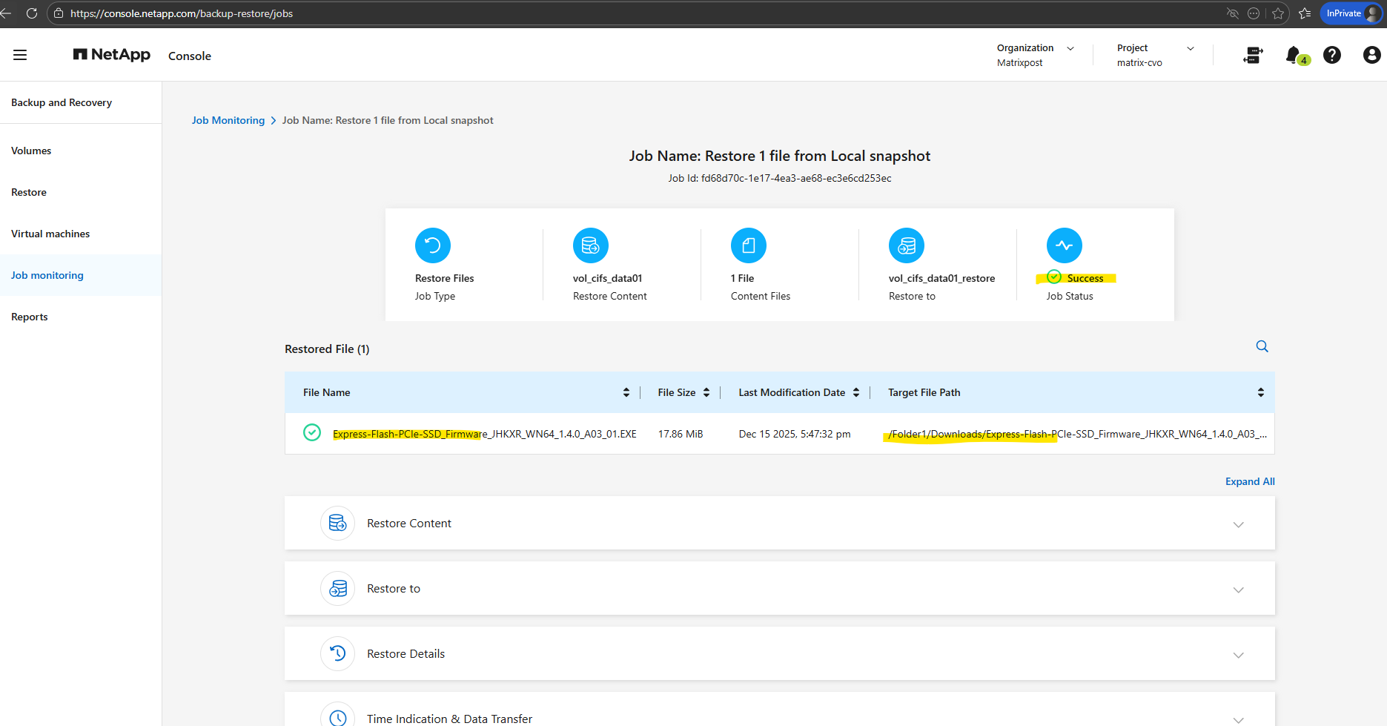Select Volumes in the sidebar
This screenshot has height=726, width=1387.
coord(31,151)
